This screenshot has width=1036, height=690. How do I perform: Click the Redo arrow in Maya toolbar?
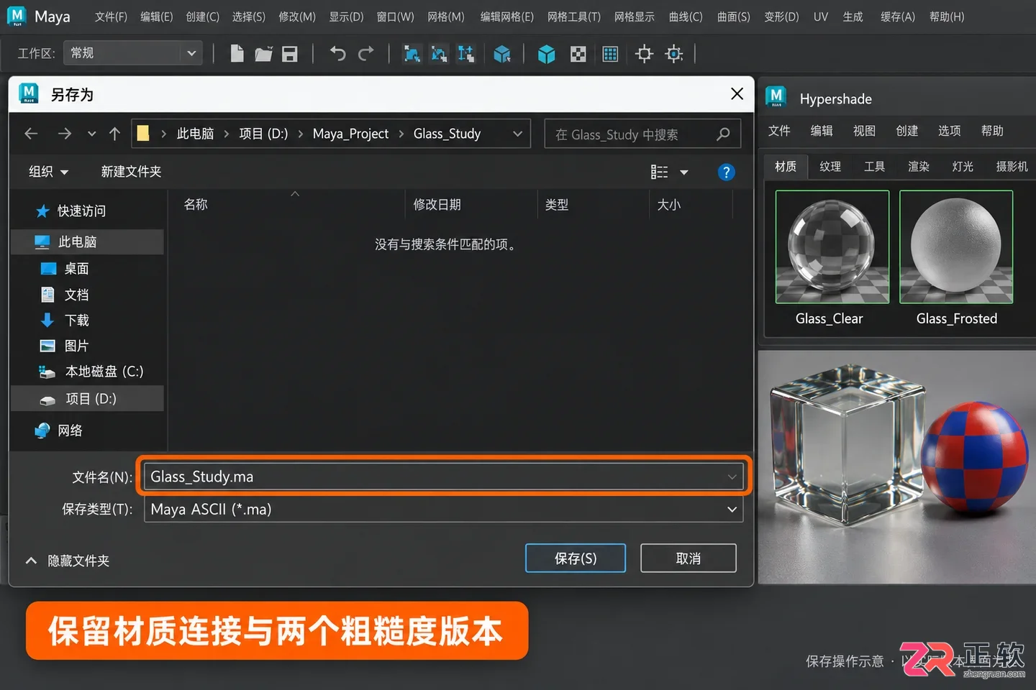(366, 53)
